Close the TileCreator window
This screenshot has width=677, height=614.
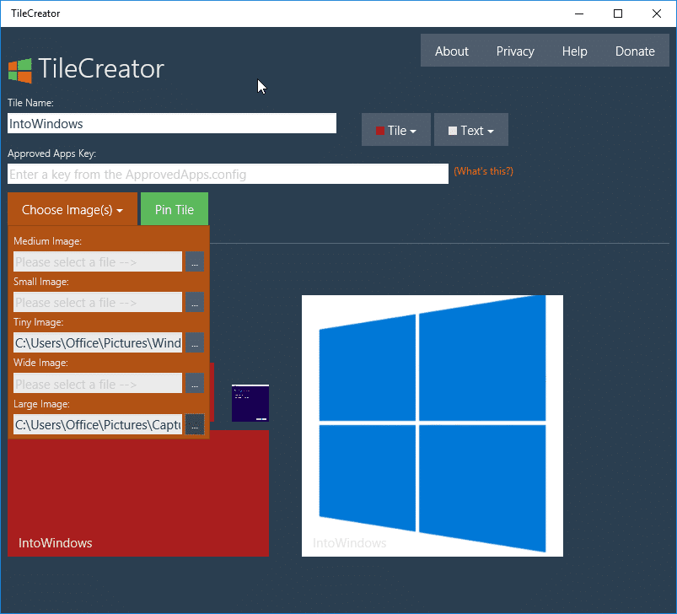click(x=657, y=13)
